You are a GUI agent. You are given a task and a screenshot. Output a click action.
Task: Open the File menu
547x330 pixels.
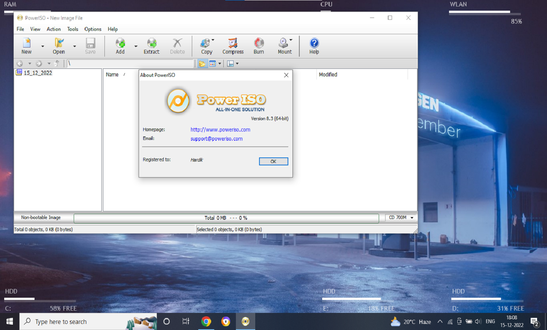point(21,29)
